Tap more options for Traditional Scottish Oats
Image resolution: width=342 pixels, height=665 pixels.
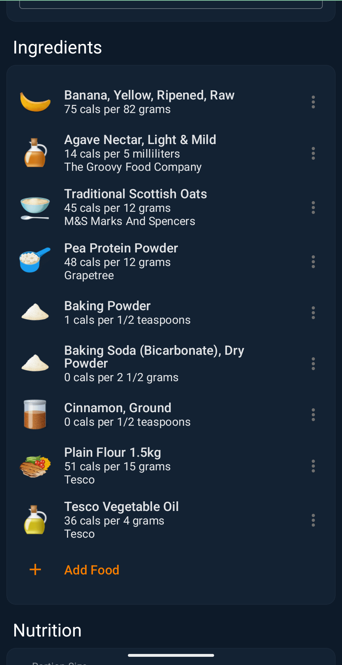click(x=313, y=208)
